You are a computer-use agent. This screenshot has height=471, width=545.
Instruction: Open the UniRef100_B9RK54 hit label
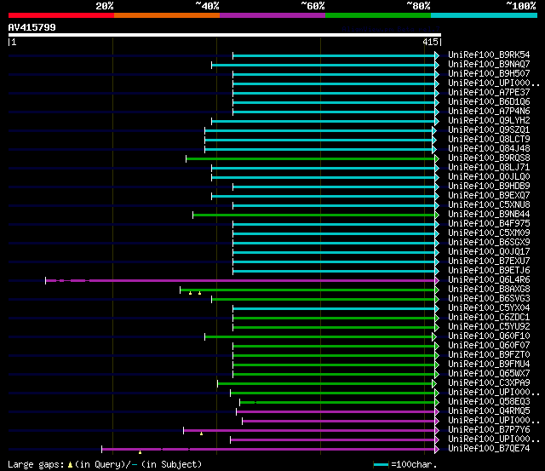pyautogui.click(x=489, y=55)
